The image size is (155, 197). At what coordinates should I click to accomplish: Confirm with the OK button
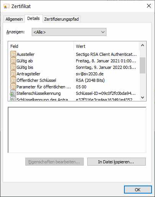coord(138,190)
